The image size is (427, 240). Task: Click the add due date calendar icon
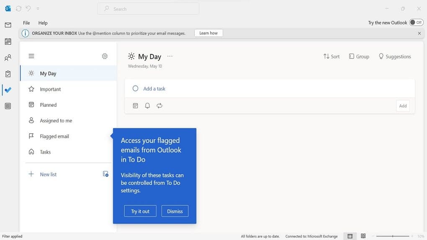coord(135,106)
